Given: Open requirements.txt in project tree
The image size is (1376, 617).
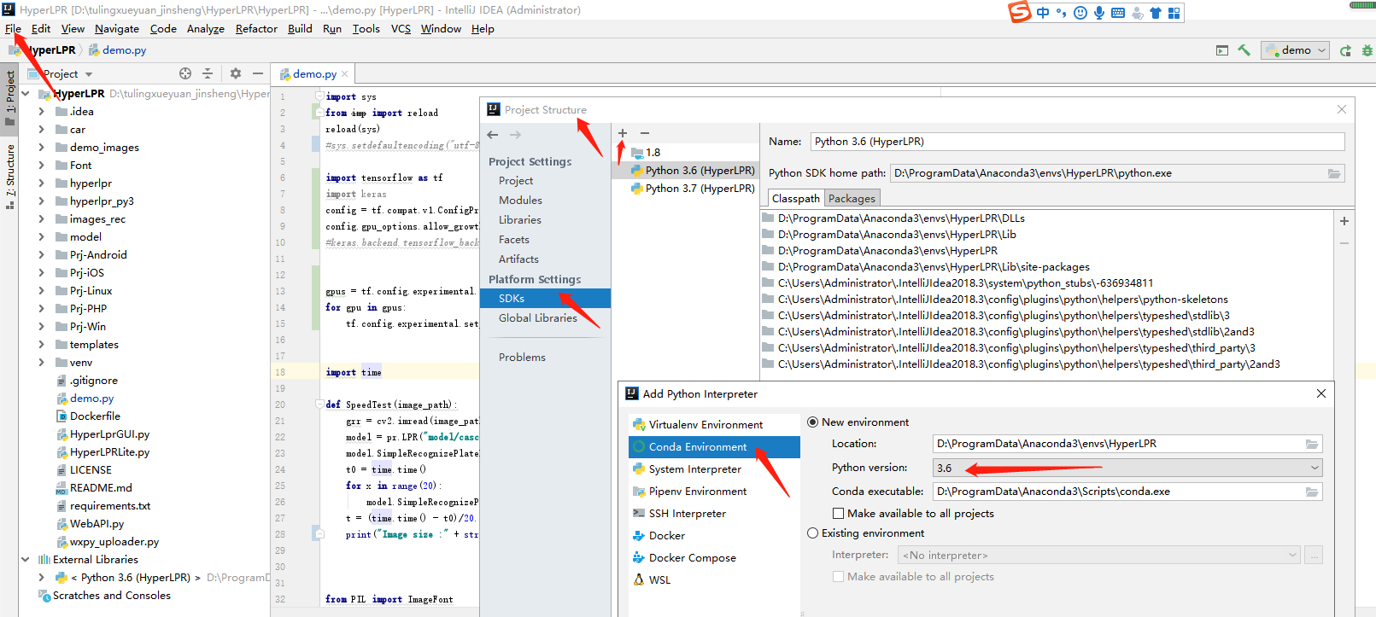Looking at the screenshot, I should click(x=110, y=506).
